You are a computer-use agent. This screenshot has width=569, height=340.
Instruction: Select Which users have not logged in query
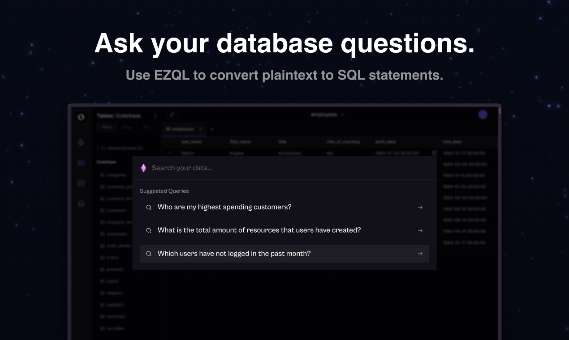click(x=284, y=254)
